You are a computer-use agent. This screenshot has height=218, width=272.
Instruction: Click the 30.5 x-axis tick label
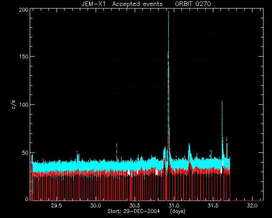tap(135, 206)
